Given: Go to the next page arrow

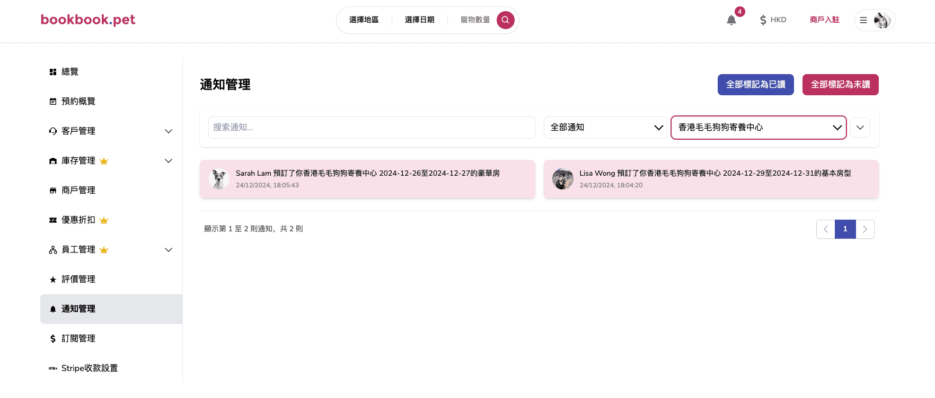Looking at the screenshot, I should 865,229.
